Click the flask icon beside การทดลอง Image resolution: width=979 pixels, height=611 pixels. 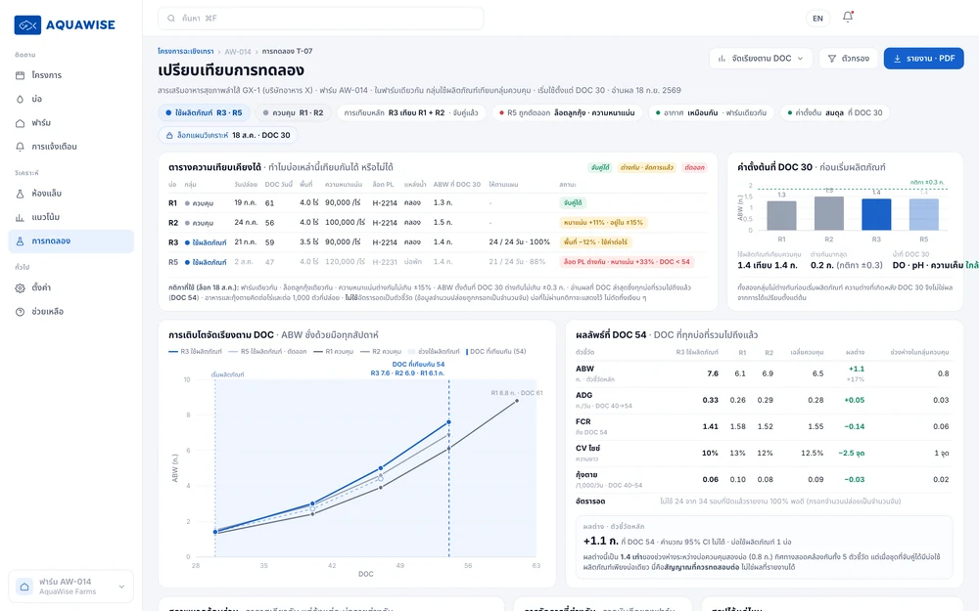point(20,240)
